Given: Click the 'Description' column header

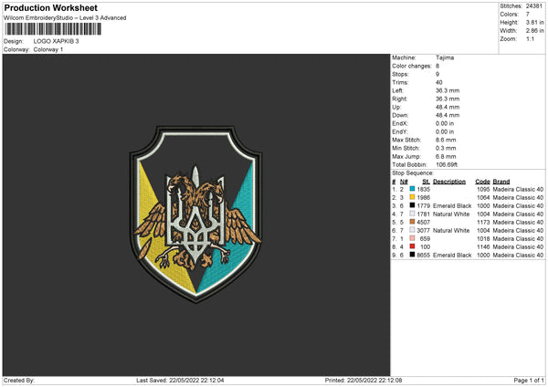Looking at the screenshot, I should pyautogui.click(x=449, y=182).
